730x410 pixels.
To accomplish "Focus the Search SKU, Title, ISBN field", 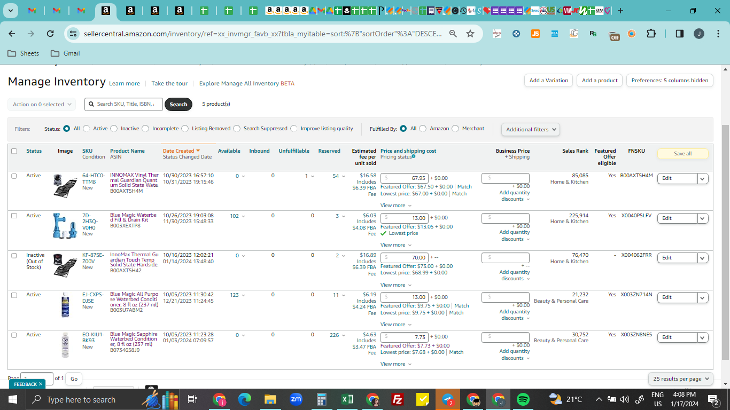I will coord(123,104).
